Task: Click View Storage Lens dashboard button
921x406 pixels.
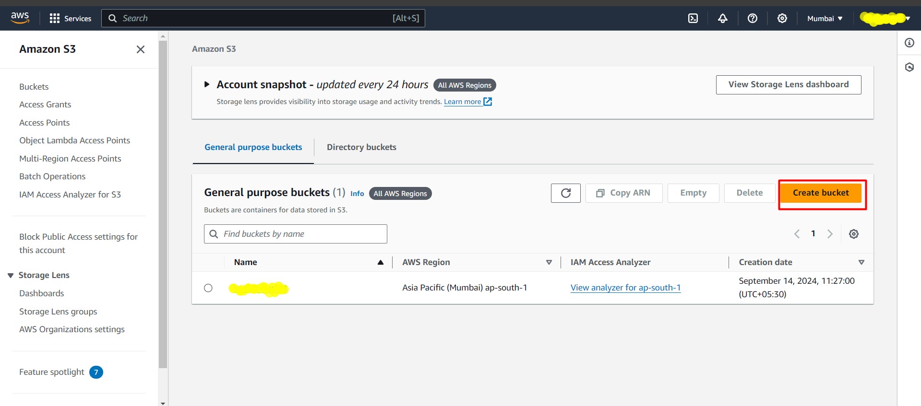Action: tap(789, 85)
